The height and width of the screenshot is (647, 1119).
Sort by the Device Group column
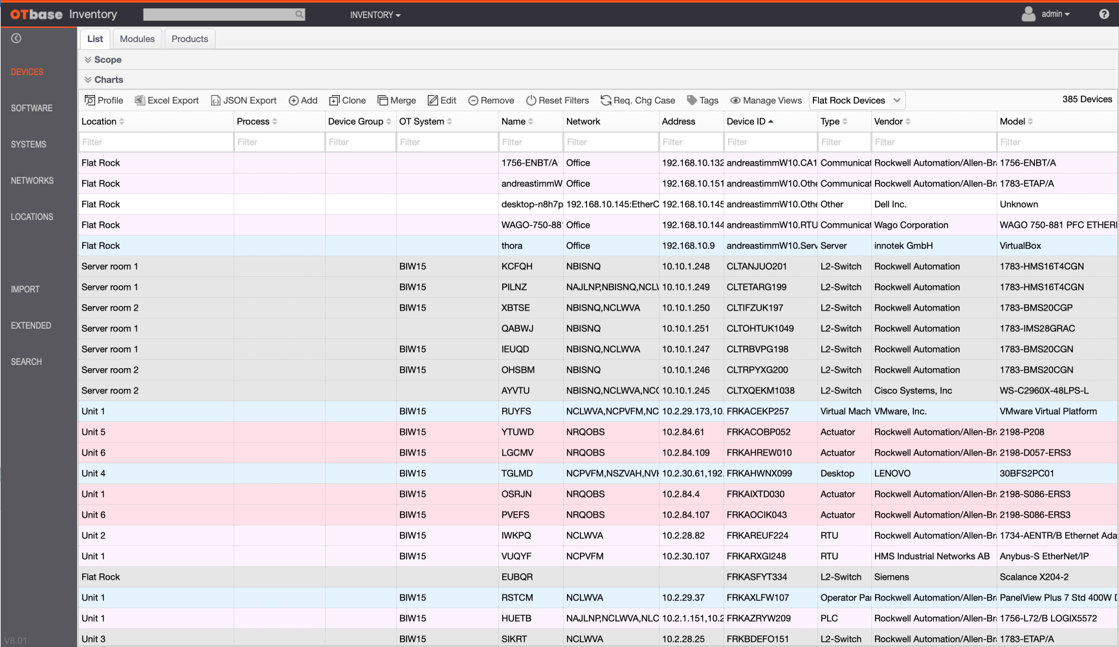(359, 121)
